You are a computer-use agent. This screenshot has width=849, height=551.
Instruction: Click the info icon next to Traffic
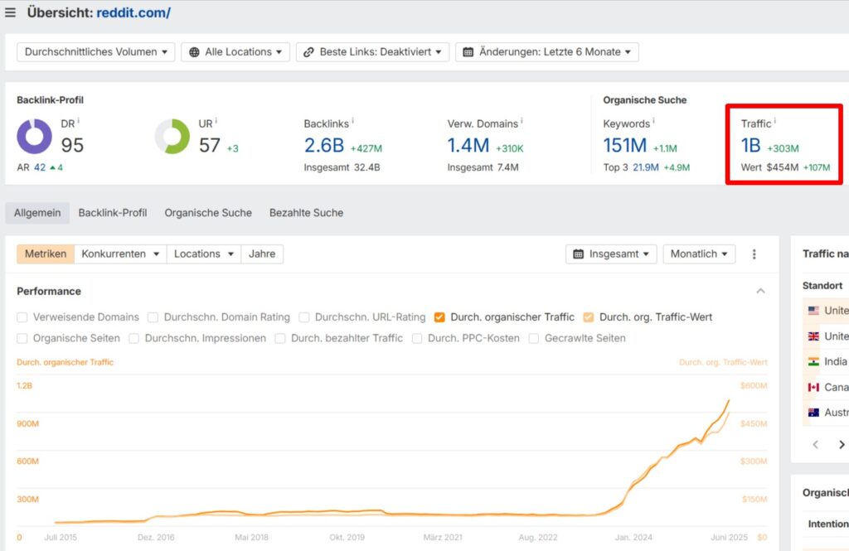pyautogui.click(x=775, y=121)
